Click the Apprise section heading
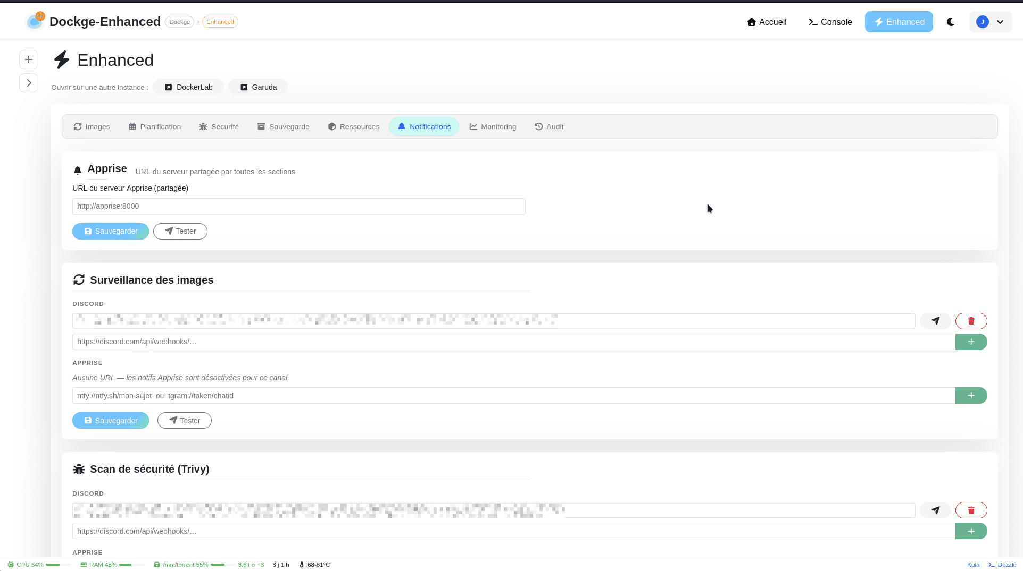This screenshot has width=1023, height=571. point(107,168)
